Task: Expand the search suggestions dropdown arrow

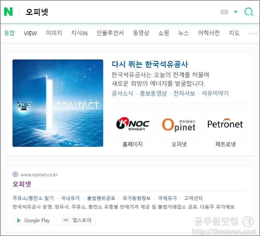Action: [236, 12]
